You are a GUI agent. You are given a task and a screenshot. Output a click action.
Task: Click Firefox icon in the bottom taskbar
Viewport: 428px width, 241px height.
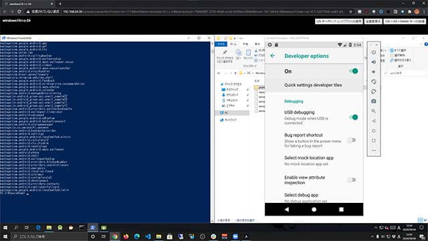(x=126, y=236)
